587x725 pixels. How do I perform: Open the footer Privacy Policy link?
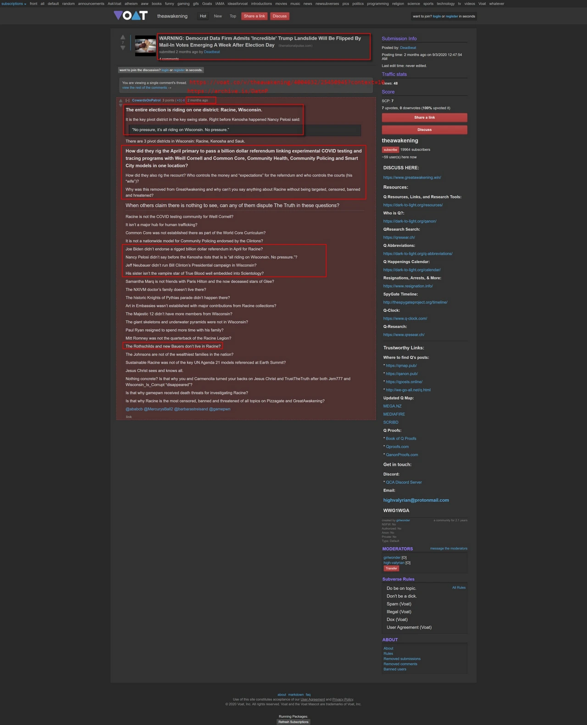point(343,699)
